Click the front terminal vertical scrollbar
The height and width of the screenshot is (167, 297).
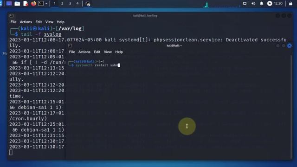291,107
